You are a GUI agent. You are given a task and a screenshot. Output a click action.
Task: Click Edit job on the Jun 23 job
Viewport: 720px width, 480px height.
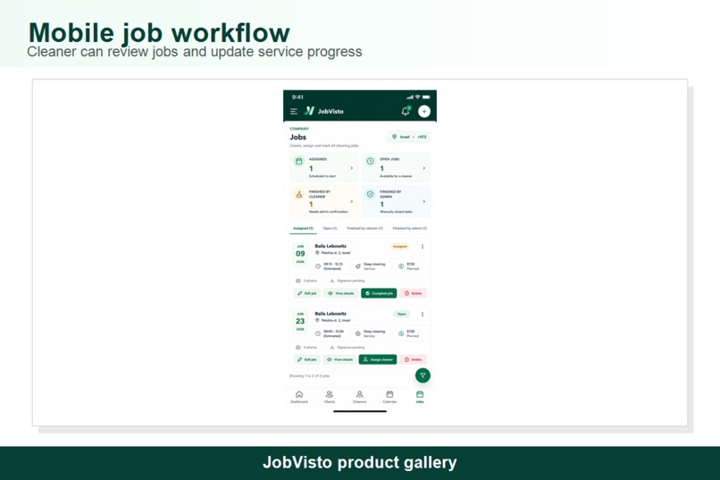coord(306,359)
